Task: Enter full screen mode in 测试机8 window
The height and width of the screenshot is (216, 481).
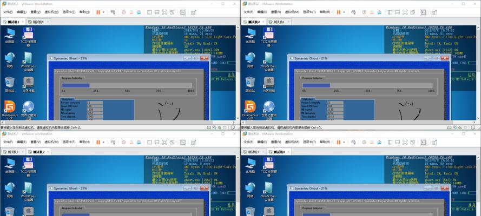Action: [405, 142]
